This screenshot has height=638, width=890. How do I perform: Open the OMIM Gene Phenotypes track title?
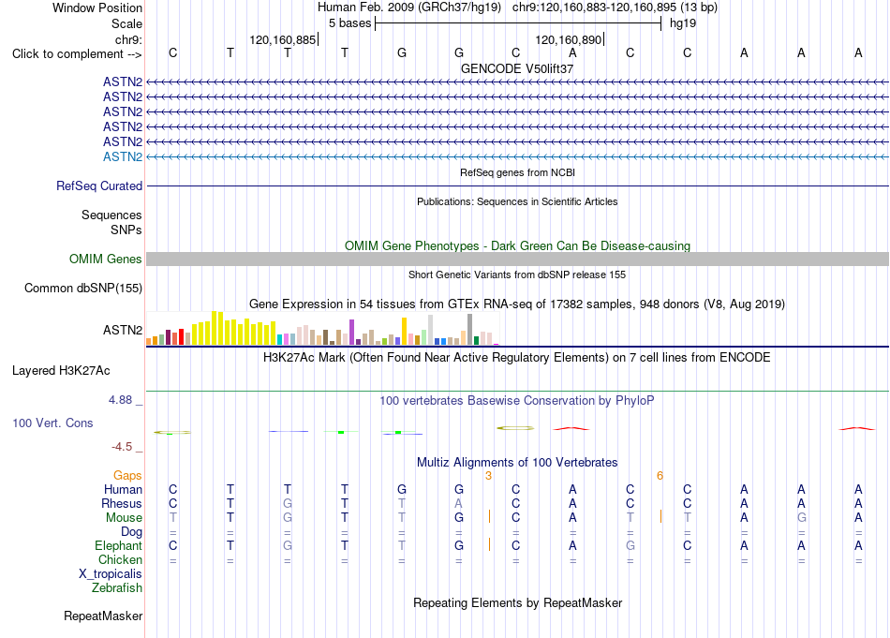click(517, 245)
